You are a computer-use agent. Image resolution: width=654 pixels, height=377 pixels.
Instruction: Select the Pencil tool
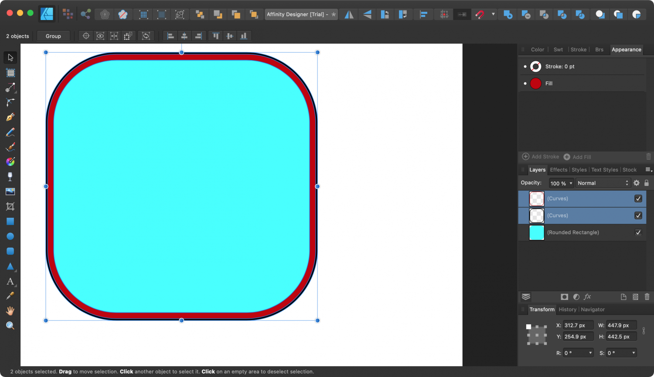[x=10, y=132]
